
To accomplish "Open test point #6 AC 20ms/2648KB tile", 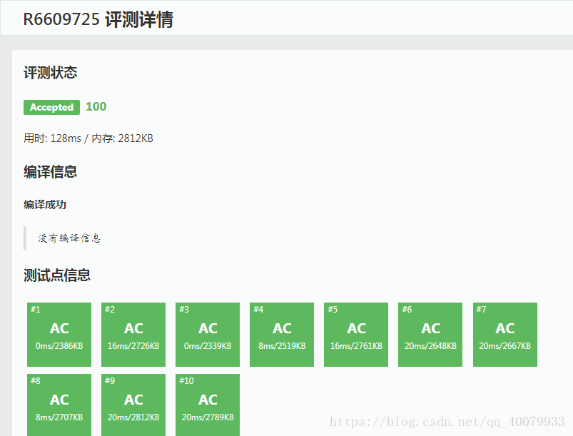I will [x=430, y=335].
